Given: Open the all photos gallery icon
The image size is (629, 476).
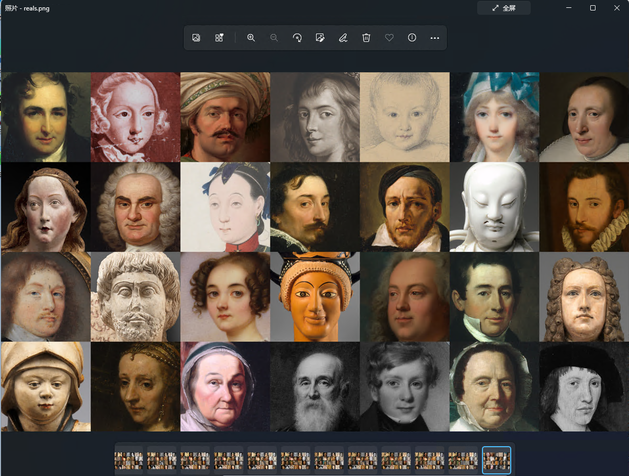Looking at the screenshot, I should [x=196, y=38].
